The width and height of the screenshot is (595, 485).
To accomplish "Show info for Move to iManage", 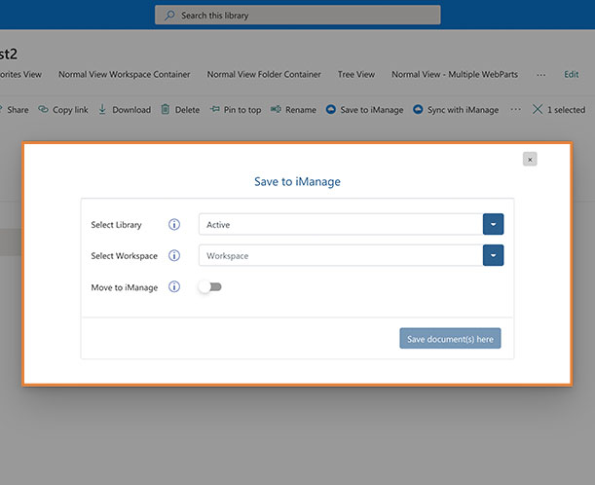I will point(174,286).
